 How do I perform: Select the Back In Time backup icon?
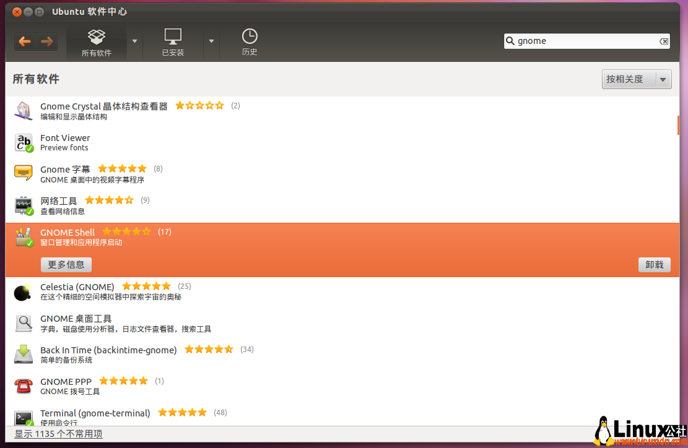coord(23,354)
